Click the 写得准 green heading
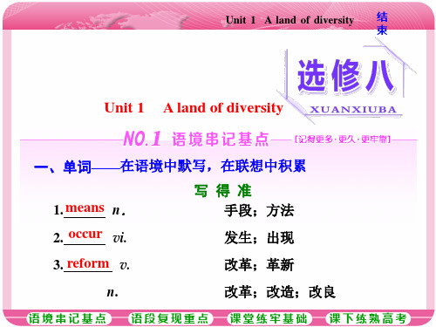The width and height of the screenshot is (436, 327). (x=222, y=191)
